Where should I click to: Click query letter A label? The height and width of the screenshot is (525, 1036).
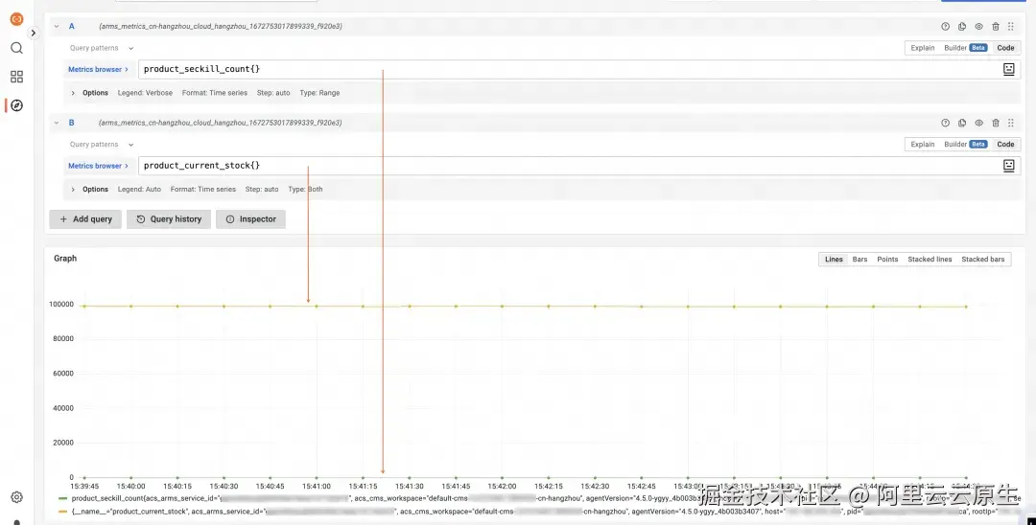(71, 27)
